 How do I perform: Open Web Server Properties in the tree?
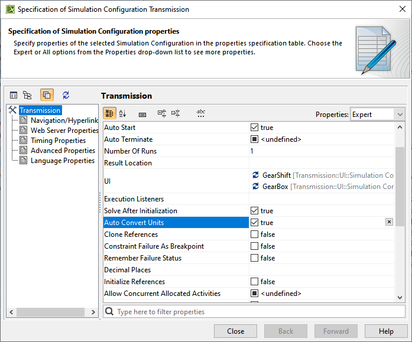click(64, 131)
